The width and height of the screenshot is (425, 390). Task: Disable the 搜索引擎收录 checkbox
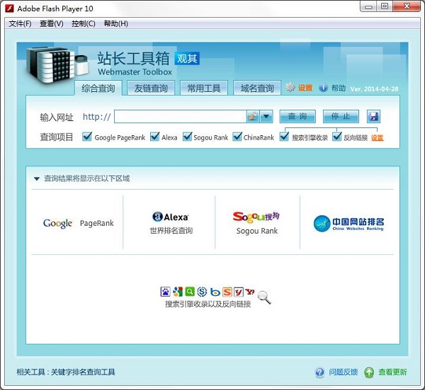click(284, 137)
